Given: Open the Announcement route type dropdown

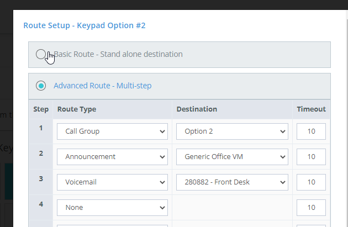Looking at the screenshot, I should [x=112, y=157].
